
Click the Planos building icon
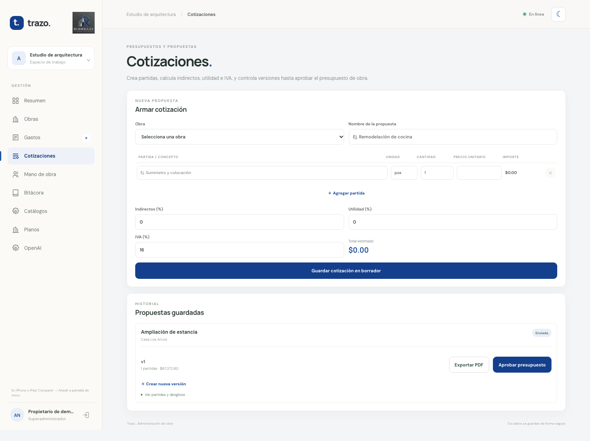click(x=16, y=230)
